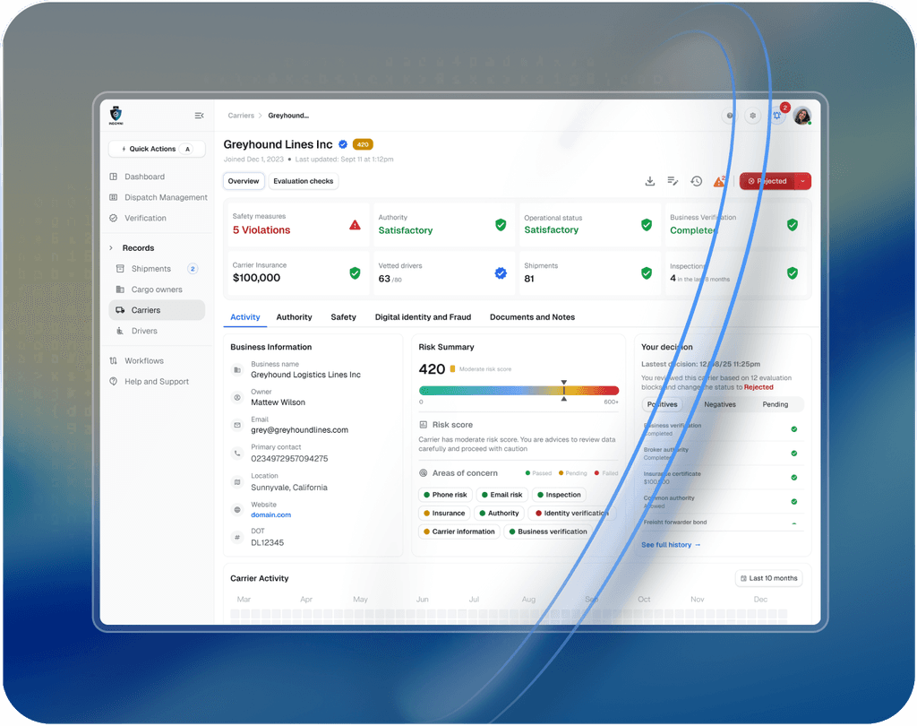Viewport: 917px width, 726px height.
Task: Open the Digital identity and Fraud tab
Action: [x=423, y=316]
